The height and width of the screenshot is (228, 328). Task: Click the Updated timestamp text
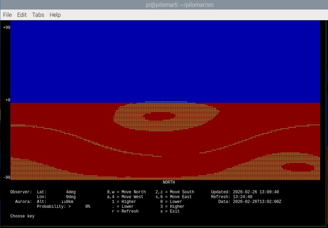pos(245,192)
